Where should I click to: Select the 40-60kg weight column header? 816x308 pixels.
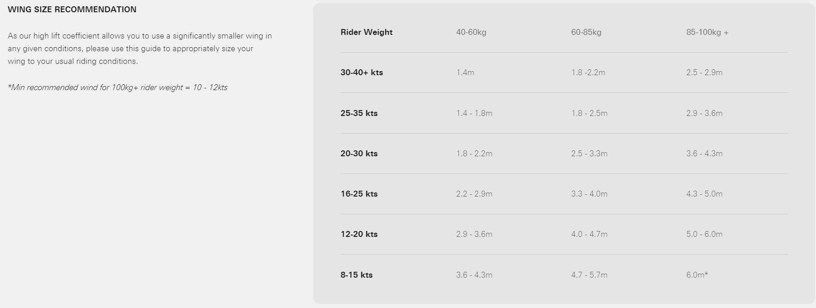point(471,32)
